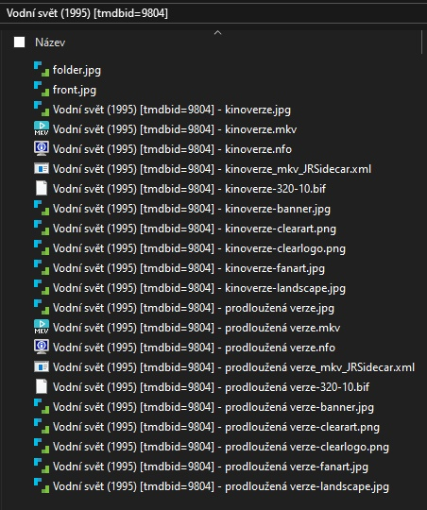
Task: Select the name ending prodloužená verze_mkv_JRSidecar.xml
Action: click(233, 367)
